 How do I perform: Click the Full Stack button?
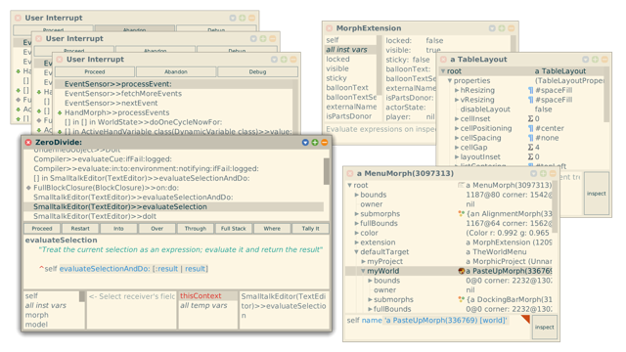(x=234, y=229)
